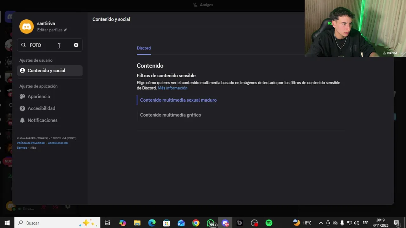Launch Copilot from the taskbar

[122, 223]
